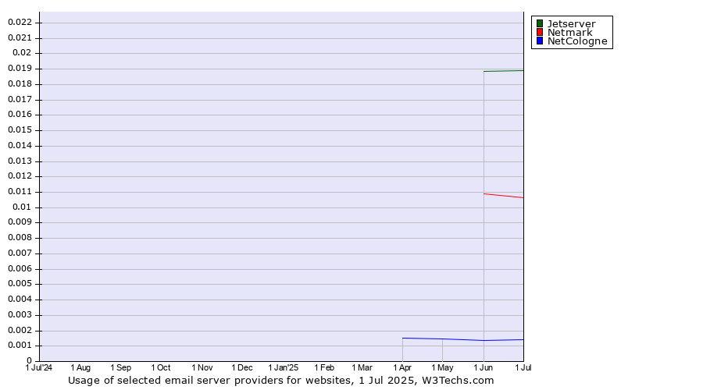Image resolution: width=703 pixels, height=390 pixels.
Task: Click the "1 Jun" x-axis label
Action: pos(483,367)
